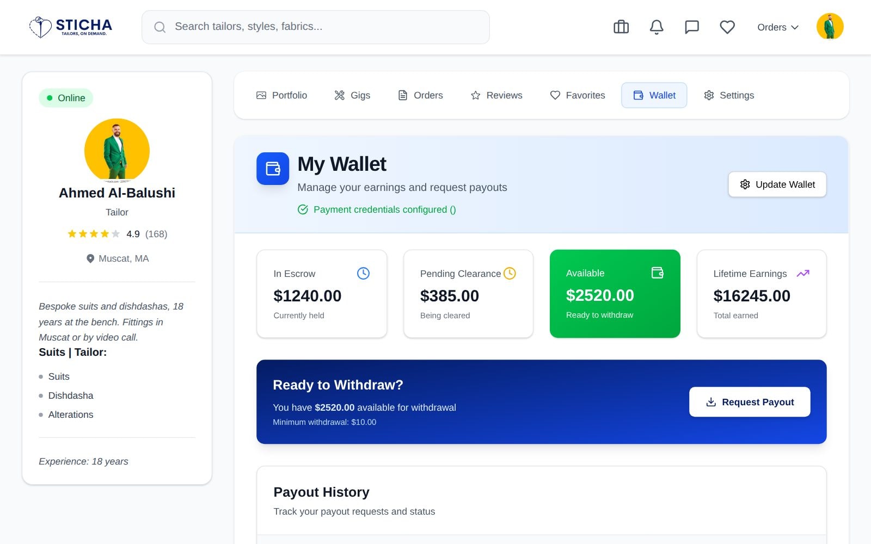This screenshot has width=871, height=544.
Task: Open the messages chat icon
Action: click(692, 27)
